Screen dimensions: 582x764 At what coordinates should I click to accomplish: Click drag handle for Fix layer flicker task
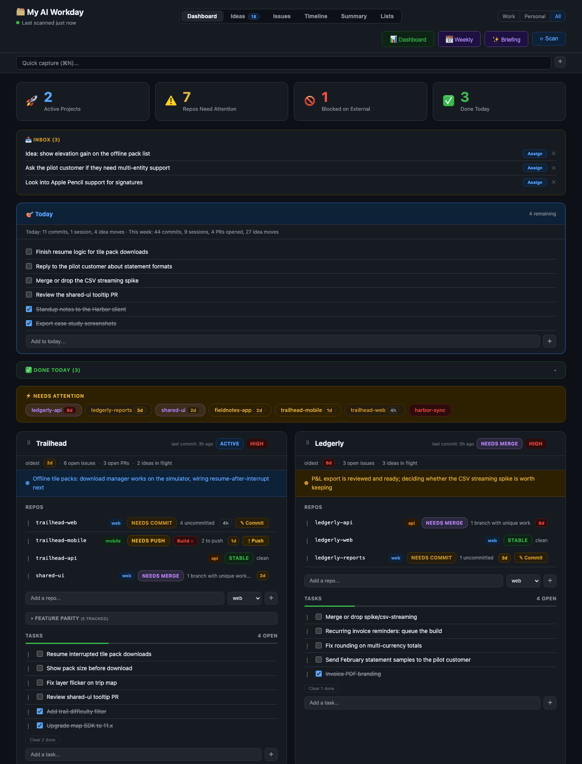[x=28, y=683]
